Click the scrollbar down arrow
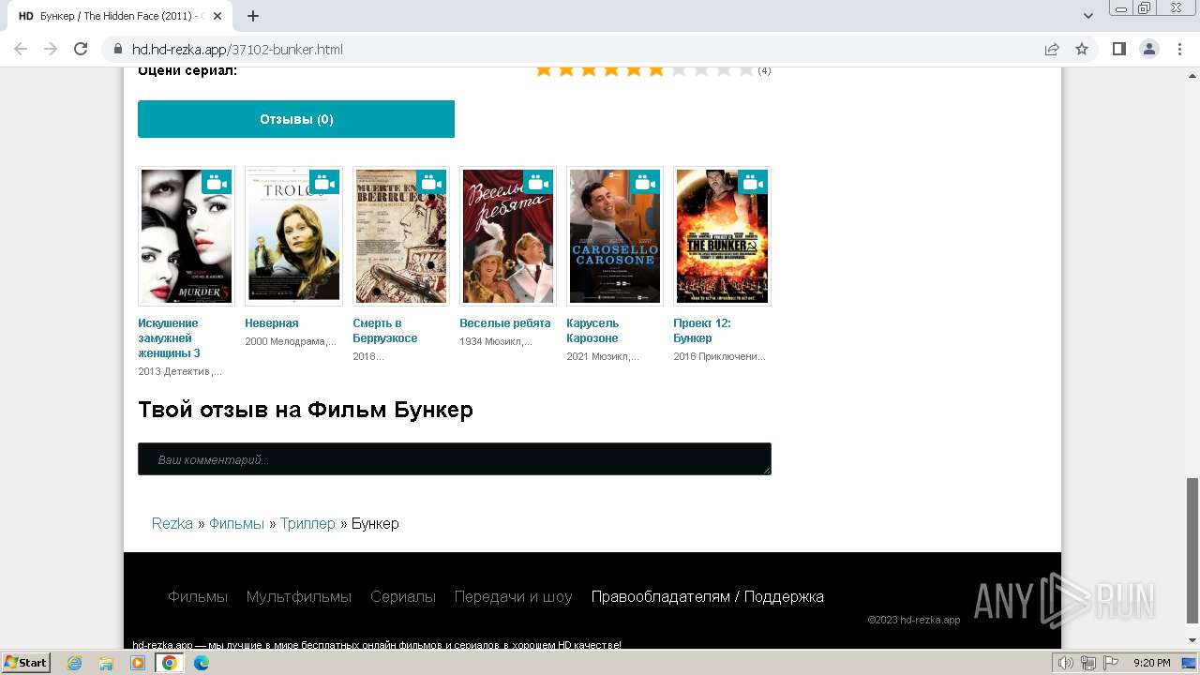This screenshot has height=675, width=1200. click(1192, 640)
